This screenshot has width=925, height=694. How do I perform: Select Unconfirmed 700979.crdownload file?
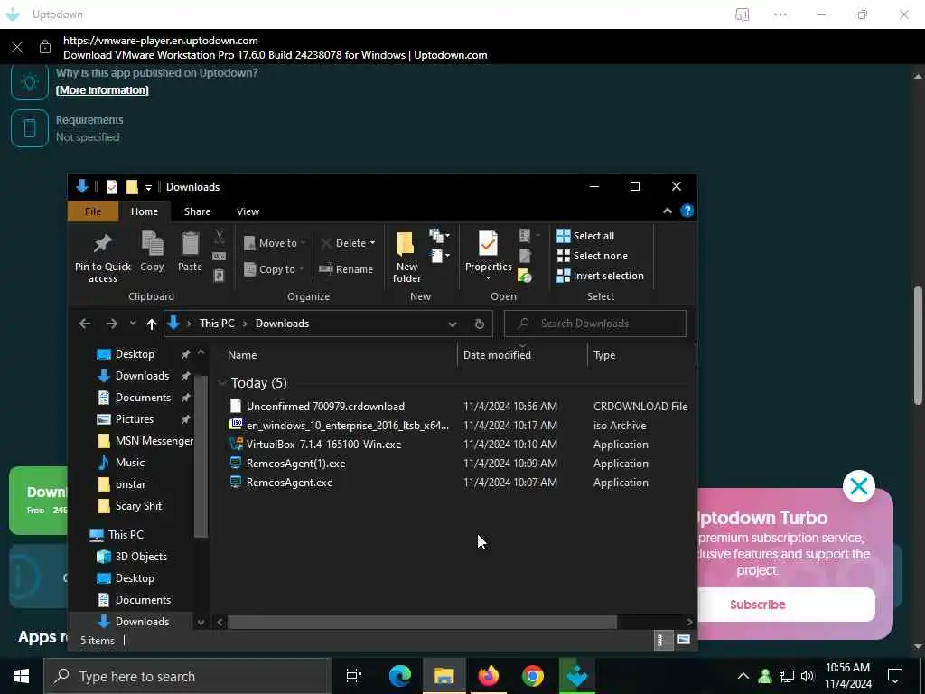pos(325,407)
